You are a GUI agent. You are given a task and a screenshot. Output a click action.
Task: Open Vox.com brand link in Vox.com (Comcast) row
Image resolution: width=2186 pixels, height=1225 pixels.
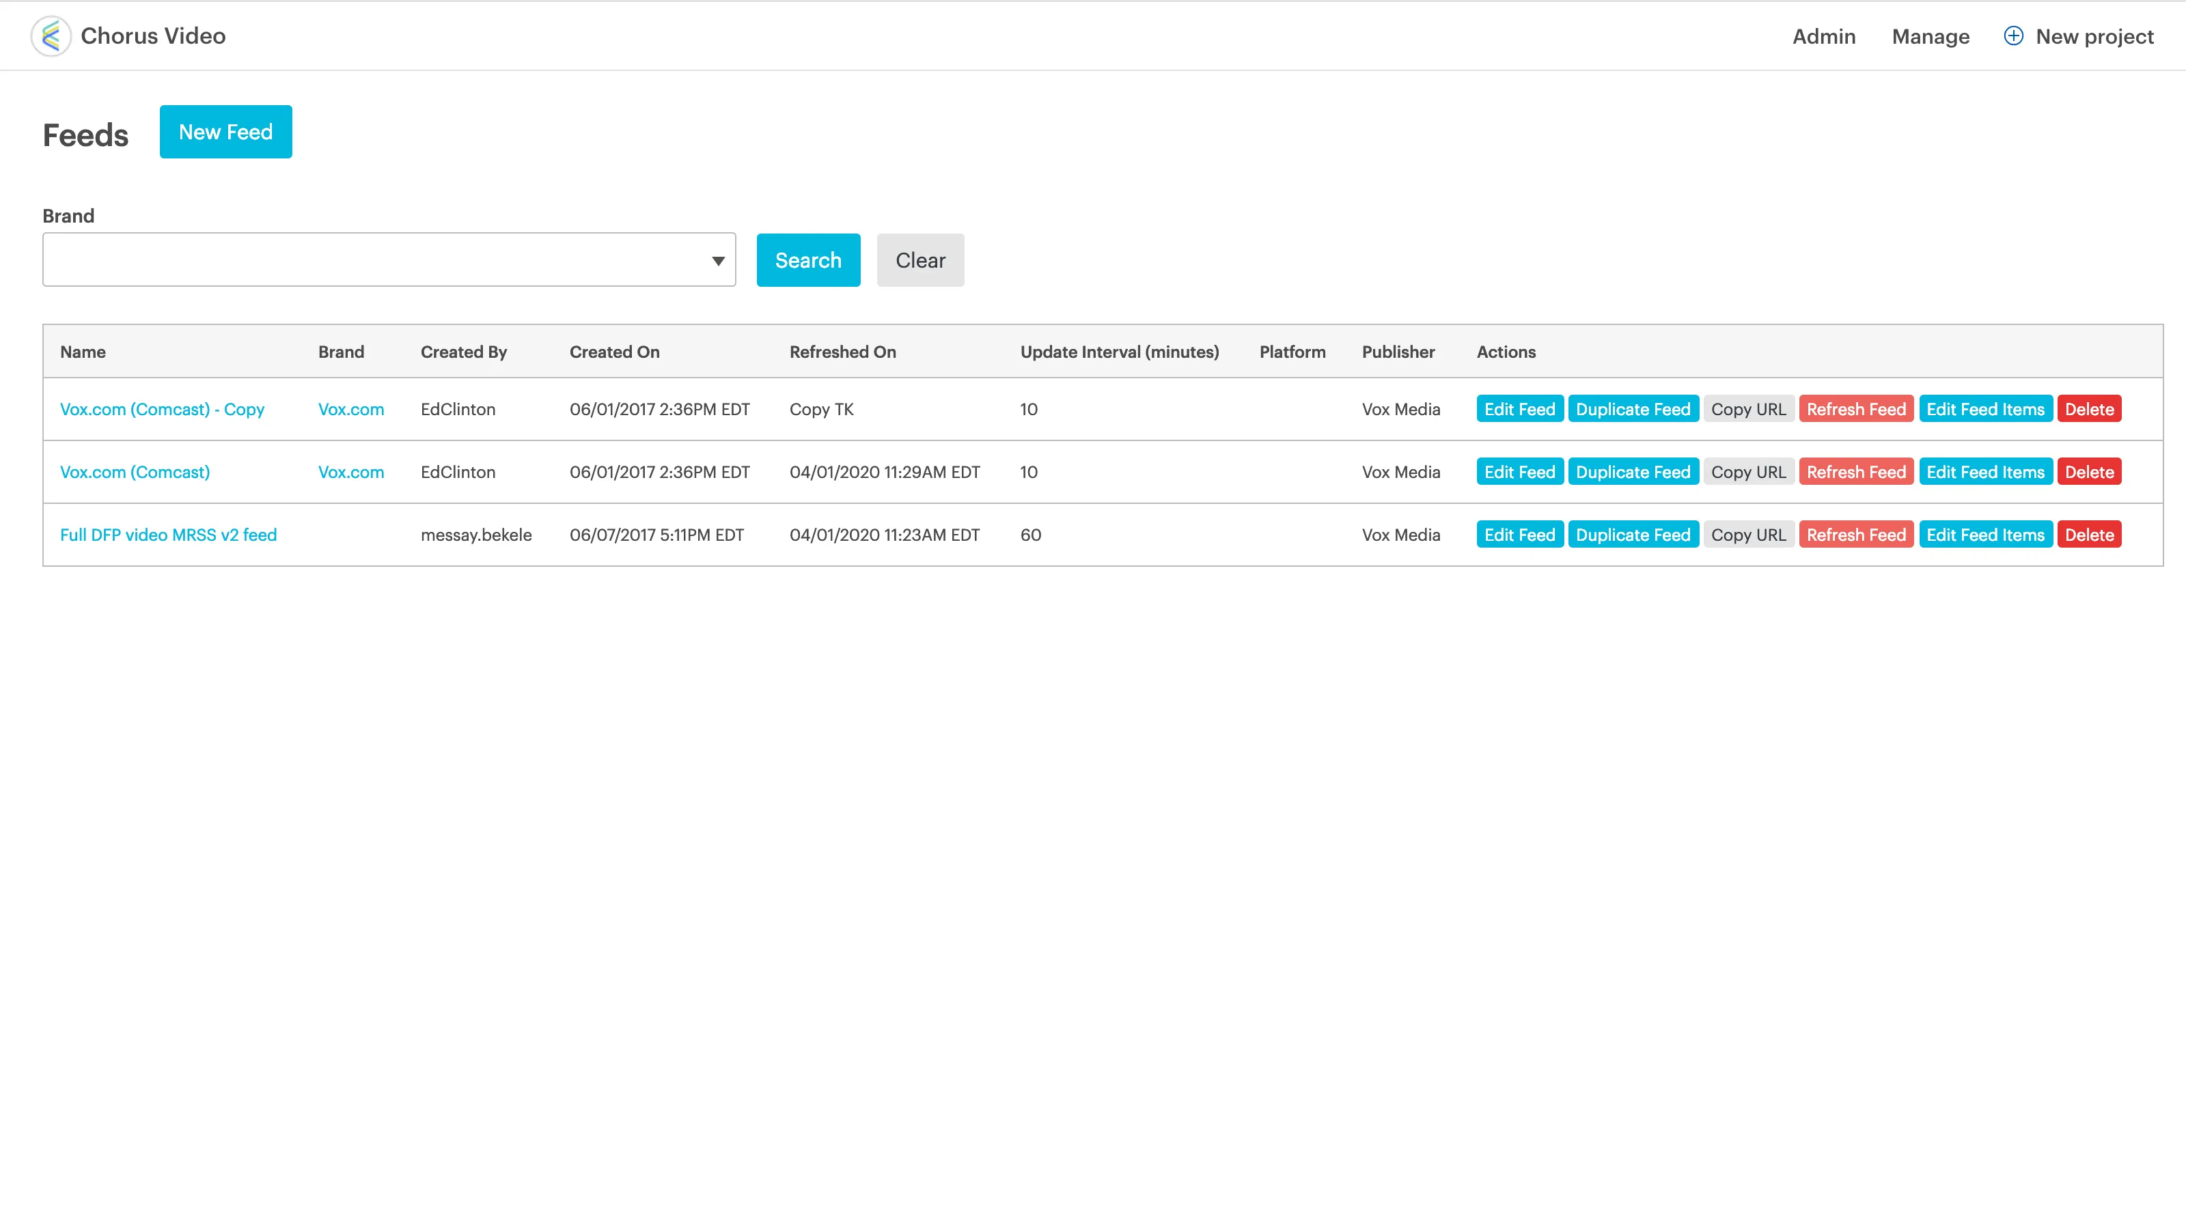(x=350, y=472)
